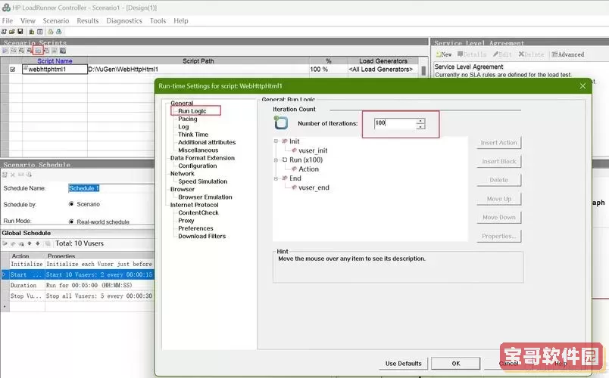The image size is (609, 378).
Task: Select the Scenario radio button for Schedule by
Action: point(71,204)
